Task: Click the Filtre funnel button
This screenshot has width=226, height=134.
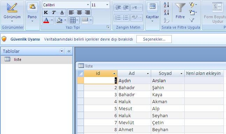Action: coord(180,10)
